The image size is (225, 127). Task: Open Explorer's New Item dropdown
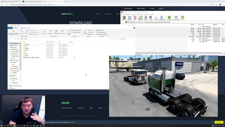coord(77,30)
